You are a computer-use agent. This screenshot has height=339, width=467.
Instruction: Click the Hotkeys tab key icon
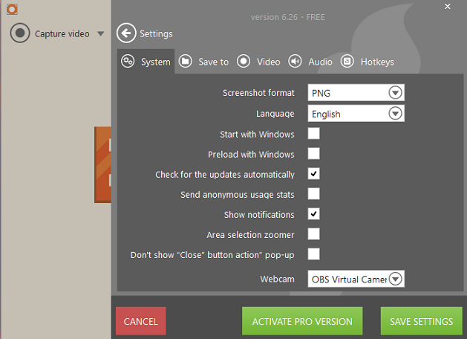tap(347, 62)
